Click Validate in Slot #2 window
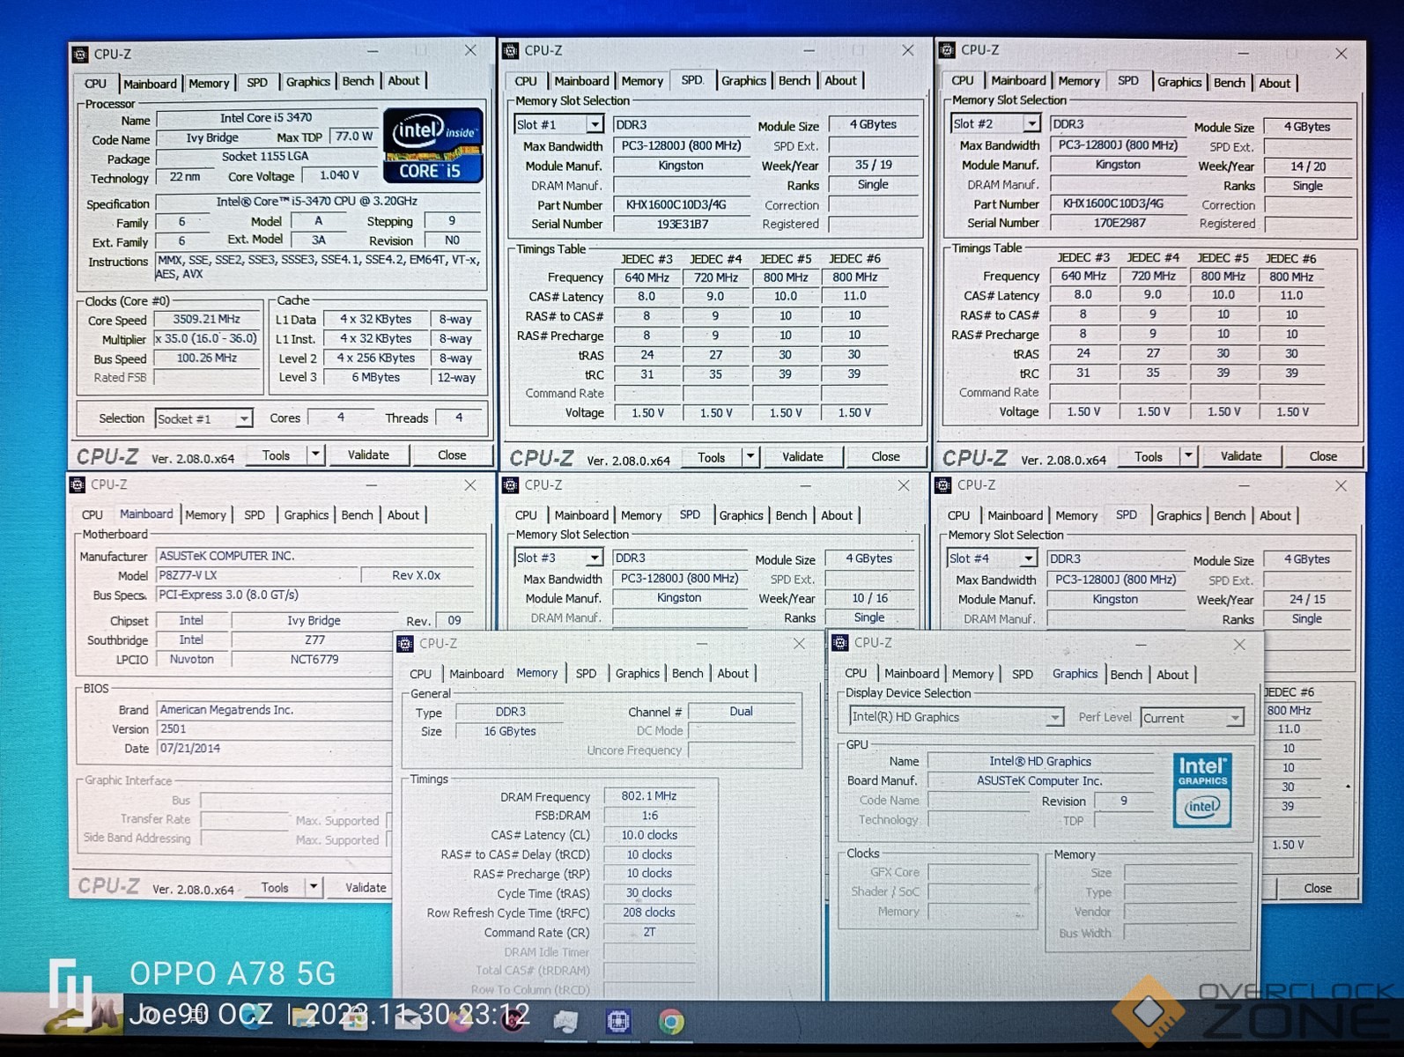This screenshot has height=1057, width=1404. [x=1241, y=455]
